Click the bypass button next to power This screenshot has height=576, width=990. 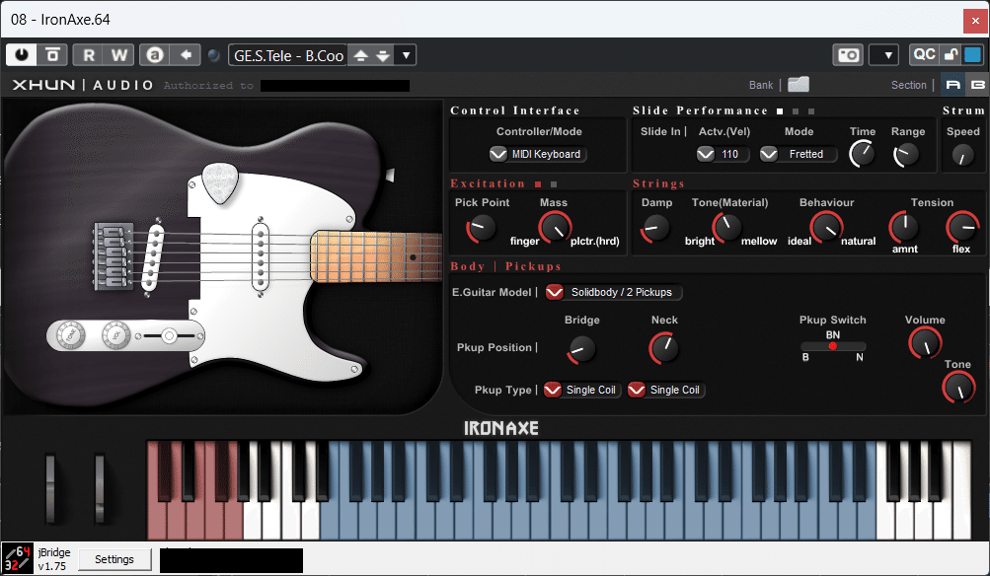click(x=52, y=55)
